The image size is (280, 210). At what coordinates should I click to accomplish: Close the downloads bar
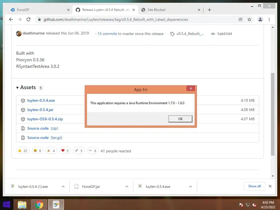(x=270, y=186)
